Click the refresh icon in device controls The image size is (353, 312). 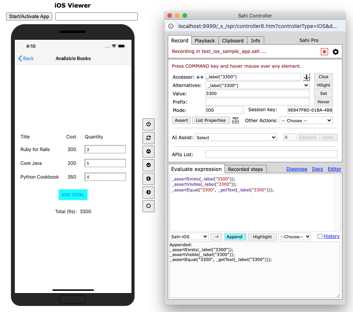[148, 138]
